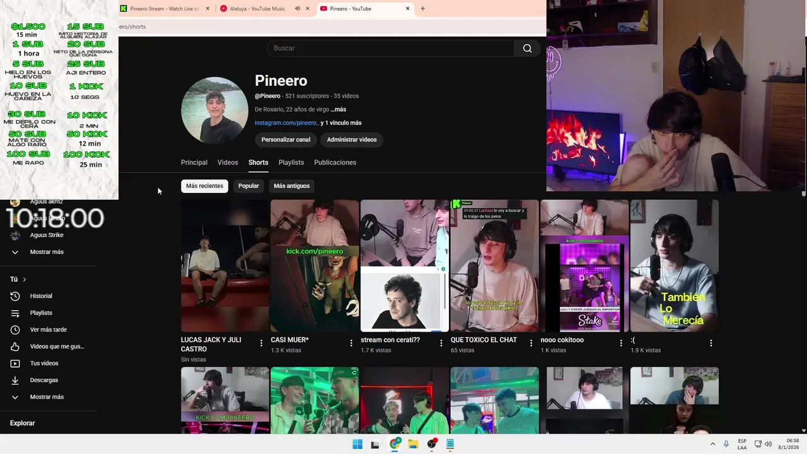Open the Tus videos icon
The image size is (807, 454).
coord(15,363)
